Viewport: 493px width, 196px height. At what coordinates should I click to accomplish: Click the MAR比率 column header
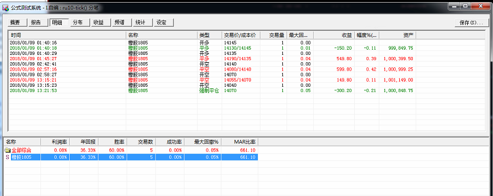click(x=239, y=142)
